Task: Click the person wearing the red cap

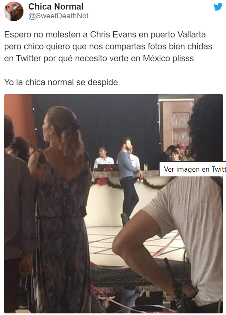Action: tap(182, 152)
